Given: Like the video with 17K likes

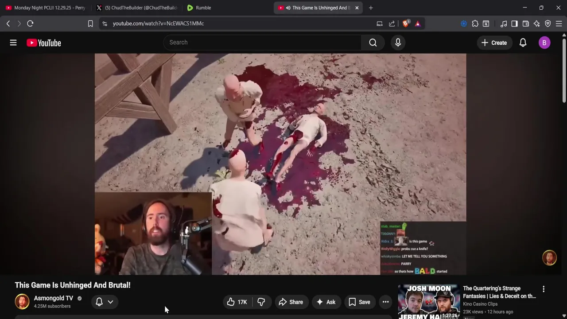Looking at the screenshot, I should click(237, 302).
